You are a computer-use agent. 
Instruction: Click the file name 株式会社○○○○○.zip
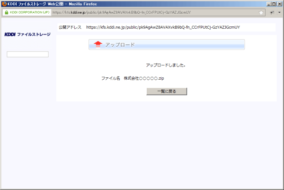point(144,78)
